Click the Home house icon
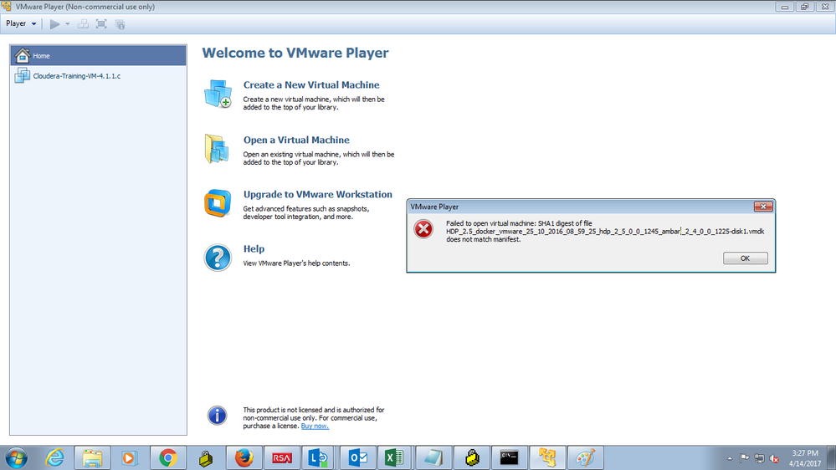This screenshot has height=470, width=836. coord(23,55)
